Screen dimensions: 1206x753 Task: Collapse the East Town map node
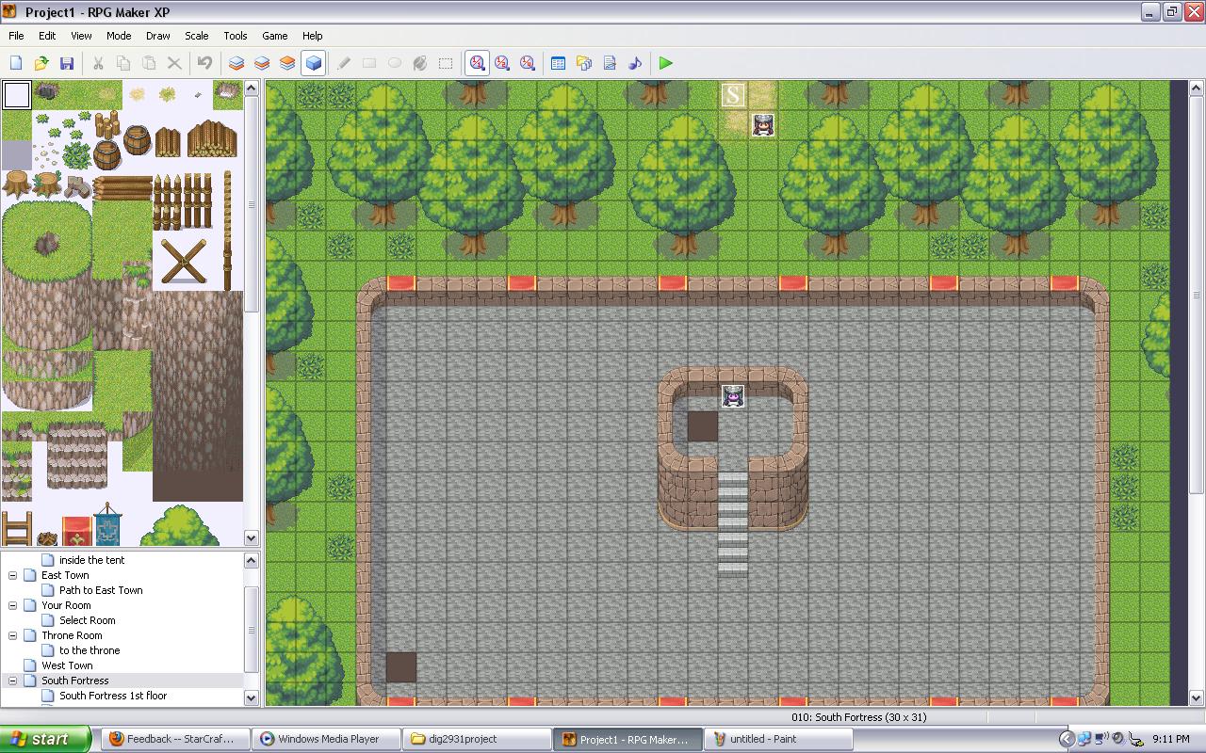pyautogui.click(x=13, y=575)
